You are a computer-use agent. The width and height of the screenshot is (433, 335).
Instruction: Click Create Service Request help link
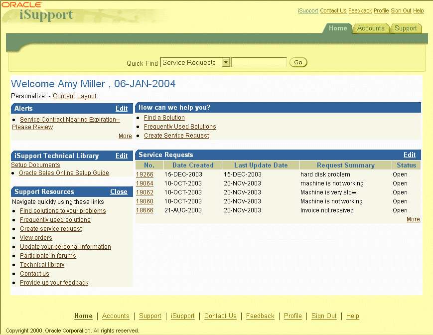[x=176, y=136]
